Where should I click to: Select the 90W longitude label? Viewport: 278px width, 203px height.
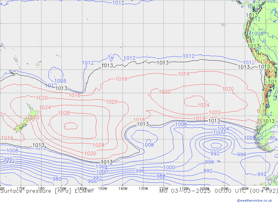(x=225, y=189)
